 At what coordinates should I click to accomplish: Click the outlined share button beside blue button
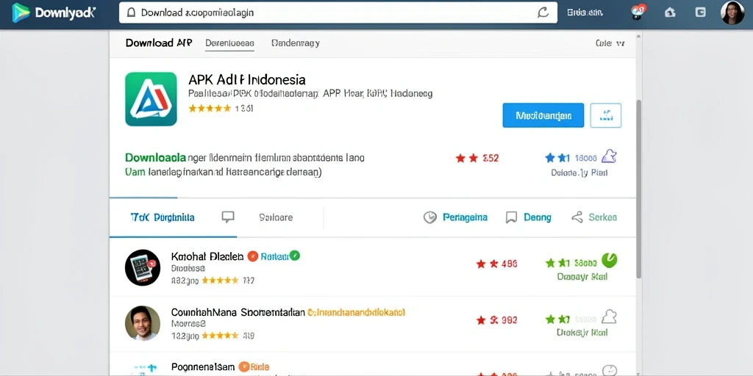tap(606, 115)
